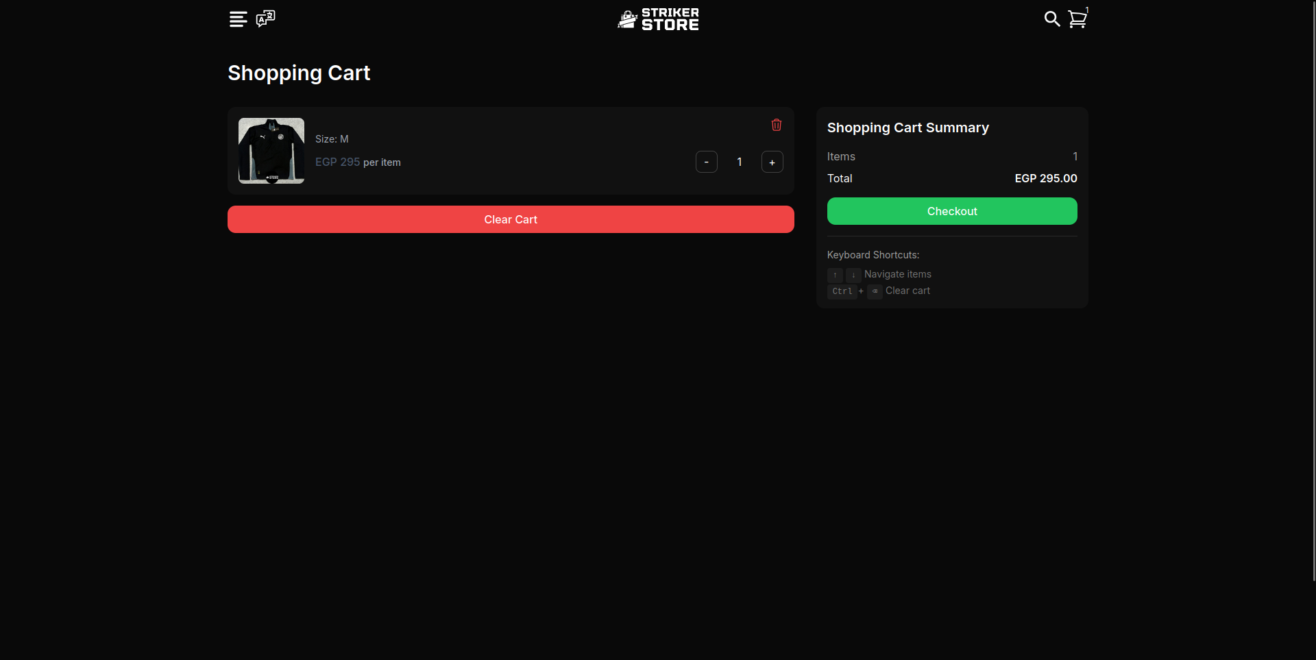Click the EGP 295.00 total amount
This screenshot has width=1316, height=660.
[x=1045, y=178]
